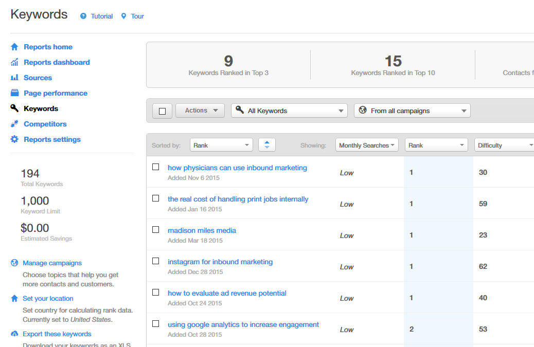Open the Actions dropdown
The width and height of the screenshot is (534, 347).
[200, 111]
